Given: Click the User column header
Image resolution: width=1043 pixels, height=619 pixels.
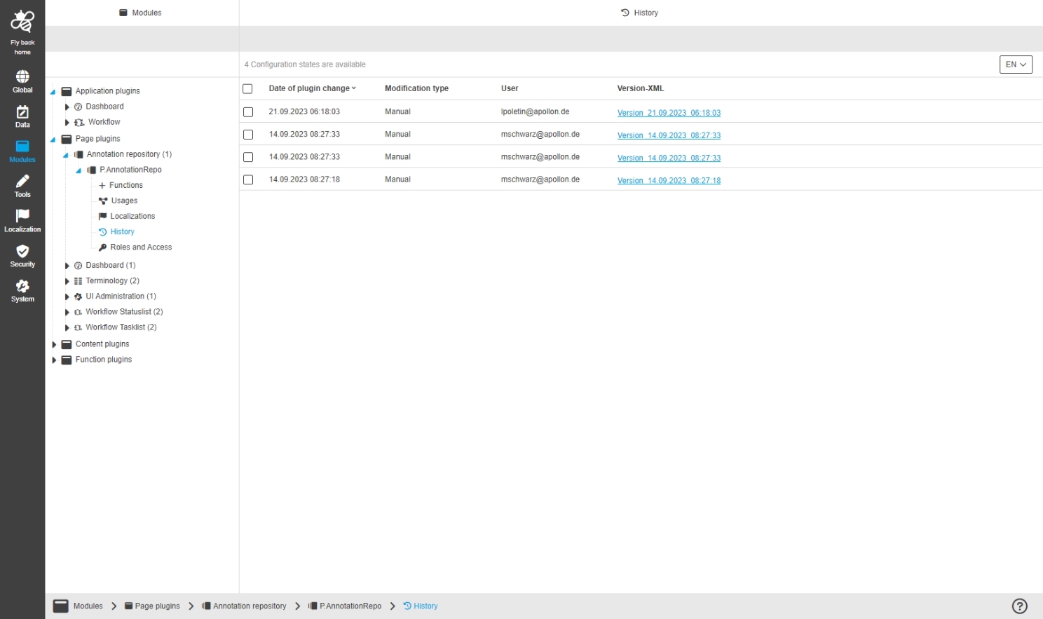Looking at the screenshot, I should [510, 88].
